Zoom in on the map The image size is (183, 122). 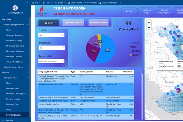point(149,23)
